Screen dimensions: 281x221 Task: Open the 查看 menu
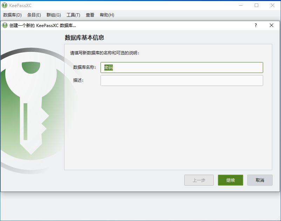(90, 15)
